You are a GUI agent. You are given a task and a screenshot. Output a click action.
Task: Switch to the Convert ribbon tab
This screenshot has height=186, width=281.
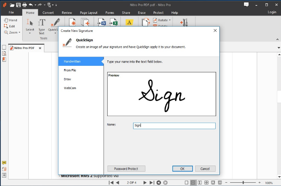48,13
